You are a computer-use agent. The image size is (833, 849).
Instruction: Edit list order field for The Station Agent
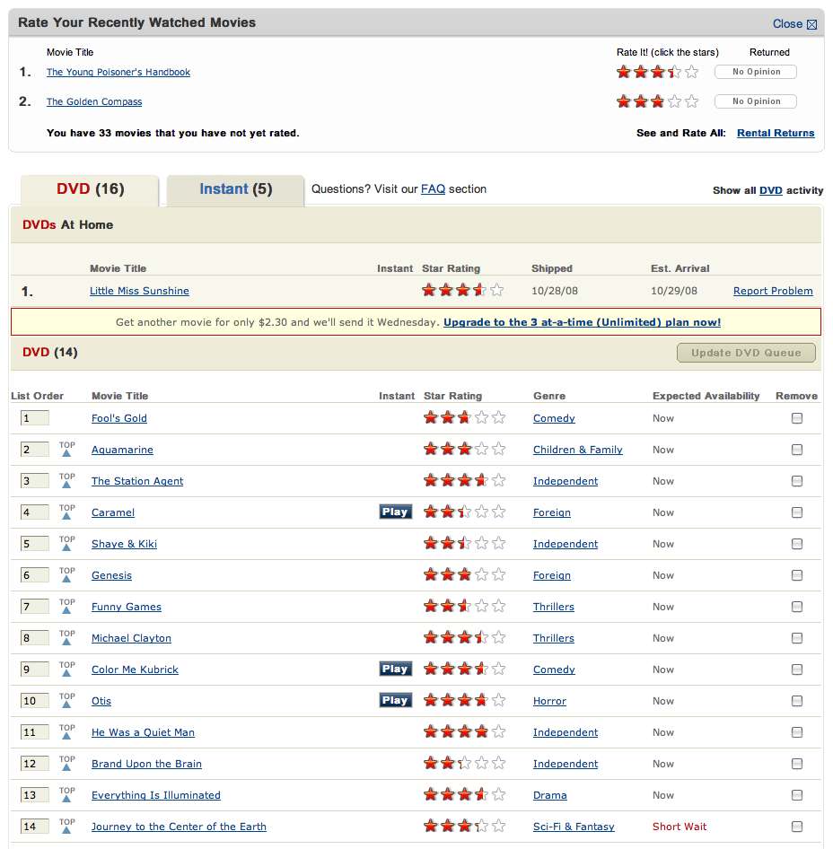35,481
